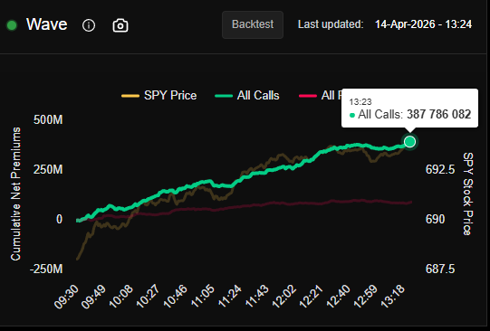The width and height of the screenshot is (490, 331).
Task: Click the -250M left axis label
Action: point(46,269)
